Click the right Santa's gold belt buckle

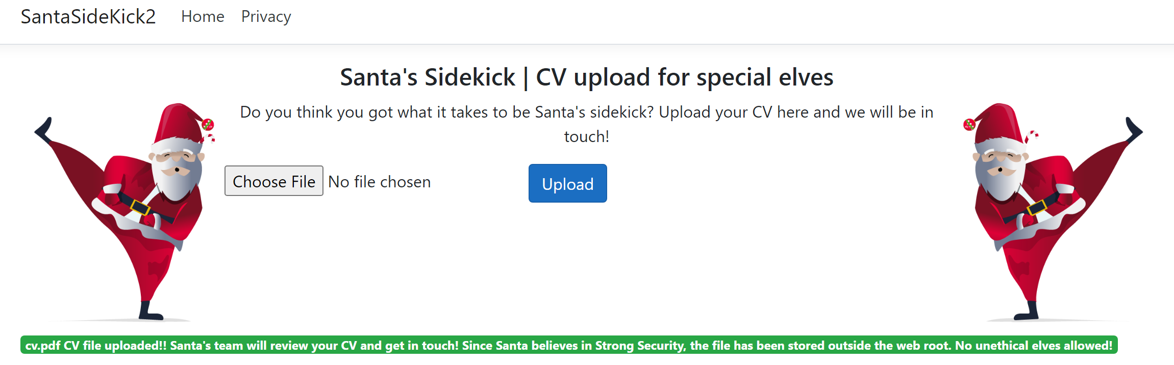(x=1037, y=207)
